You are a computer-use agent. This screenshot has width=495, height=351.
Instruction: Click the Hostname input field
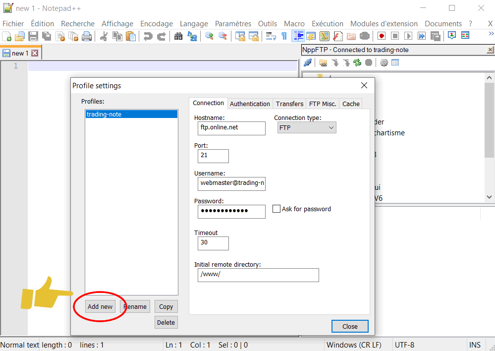[231, 128]
